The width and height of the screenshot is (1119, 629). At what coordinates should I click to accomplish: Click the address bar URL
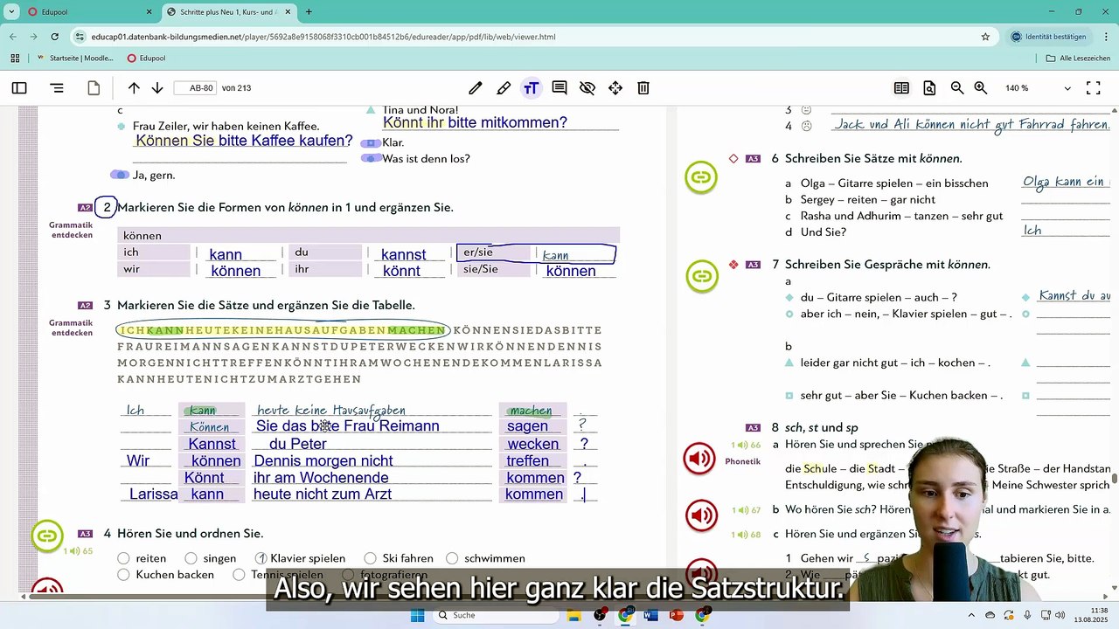[x=323, y=37]
